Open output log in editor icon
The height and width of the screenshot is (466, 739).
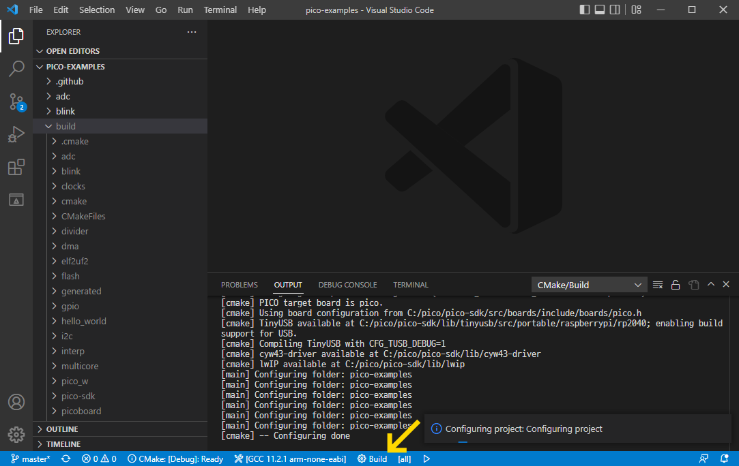coord(693,285)
